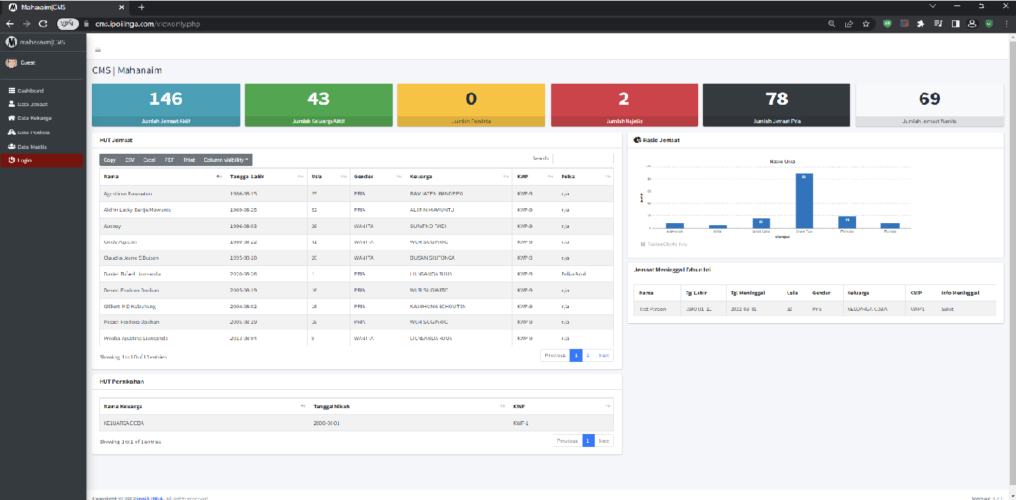Open a new browser tab

(x=142, y=7)
